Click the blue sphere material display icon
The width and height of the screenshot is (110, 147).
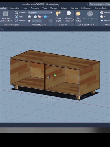[45, 17]
